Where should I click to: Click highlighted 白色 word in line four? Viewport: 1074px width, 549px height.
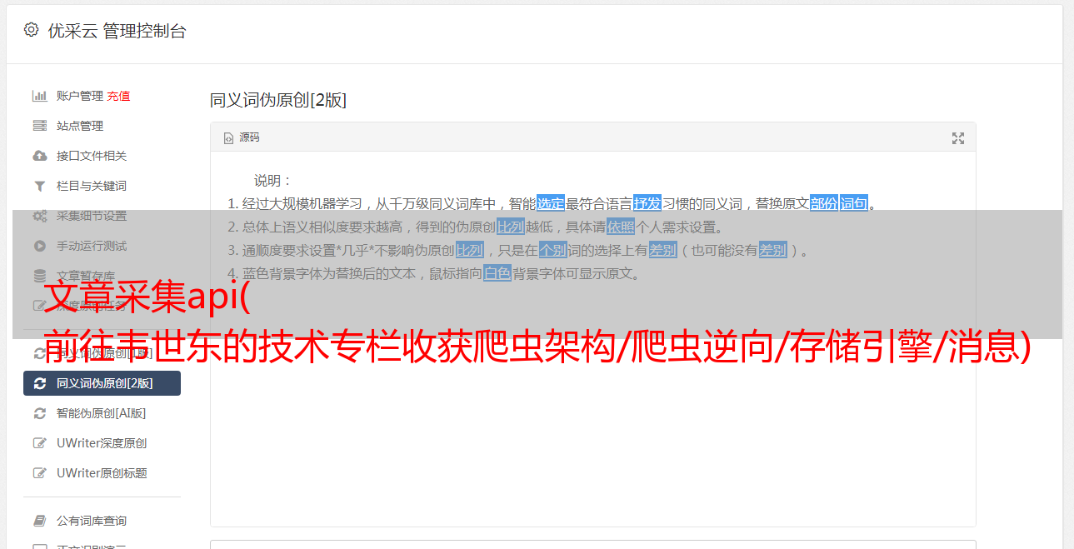coord(497,273)
